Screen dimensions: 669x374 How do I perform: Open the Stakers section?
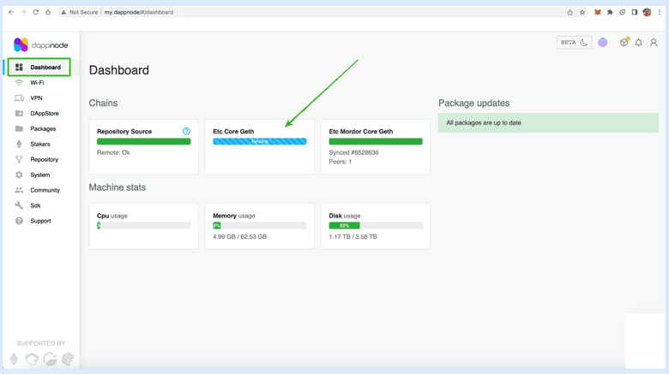pyautogui.click(x=40, y=145)
